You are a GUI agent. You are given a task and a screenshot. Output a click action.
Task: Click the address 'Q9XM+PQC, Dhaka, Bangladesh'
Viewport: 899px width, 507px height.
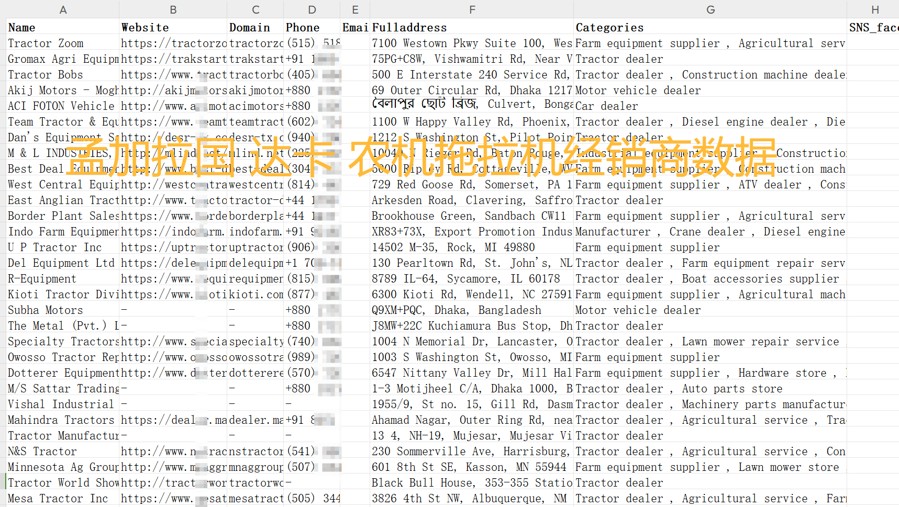pos(472,310)
